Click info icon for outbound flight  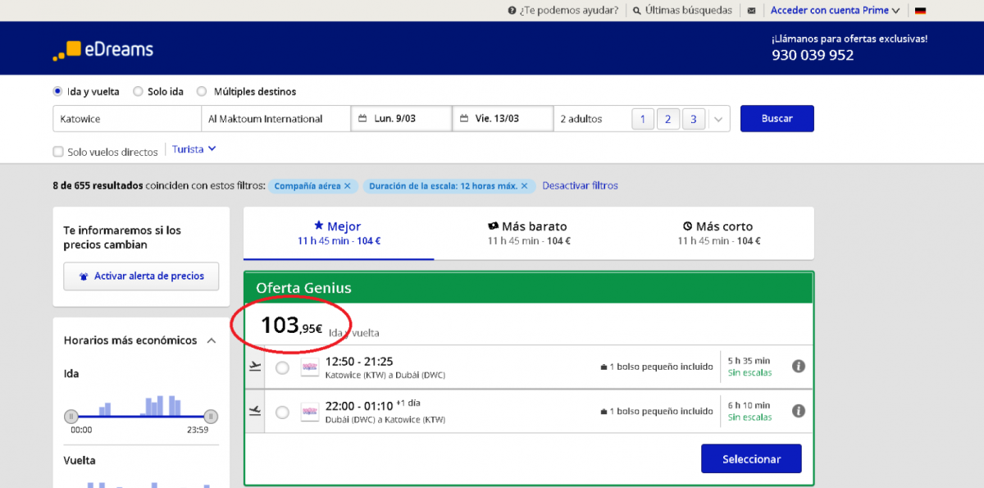(798, 367)
